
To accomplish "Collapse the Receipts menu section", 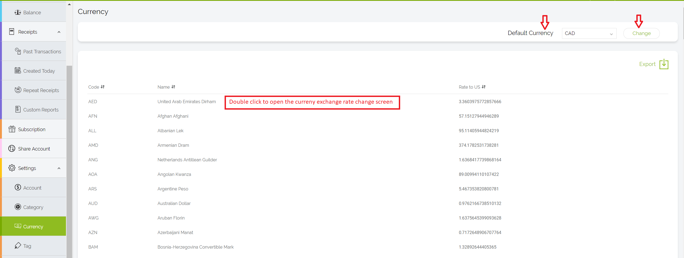I will pos(59,32).
